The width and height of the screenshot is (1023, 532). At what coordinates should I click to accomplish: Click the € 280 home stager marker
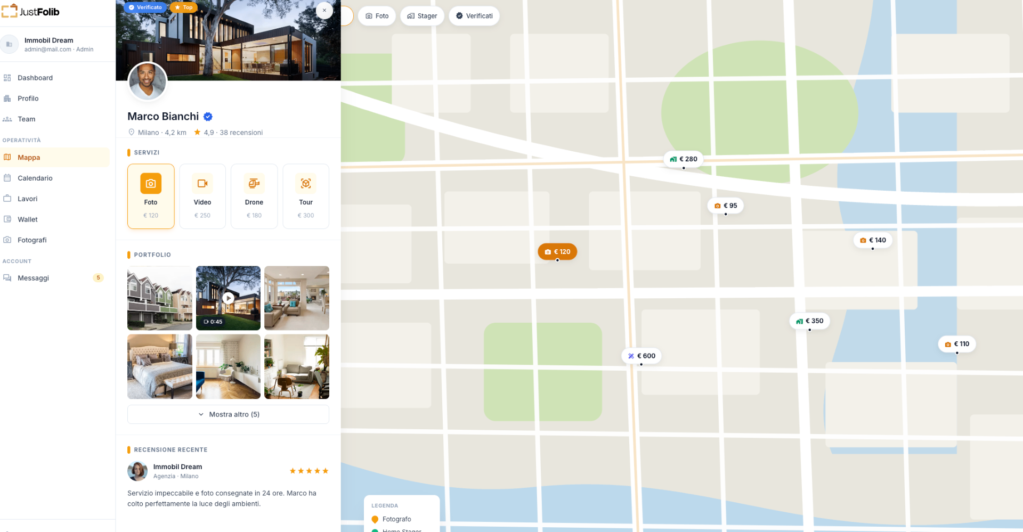[684, 159]
